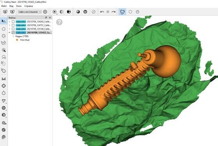Select the magnifier with cursor tool
This screenshot has height=146, width=218.
tap(4, 50)
